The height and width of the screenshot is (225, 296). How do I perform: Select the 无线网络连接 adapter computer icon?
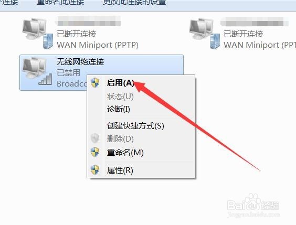pos(35,68)
